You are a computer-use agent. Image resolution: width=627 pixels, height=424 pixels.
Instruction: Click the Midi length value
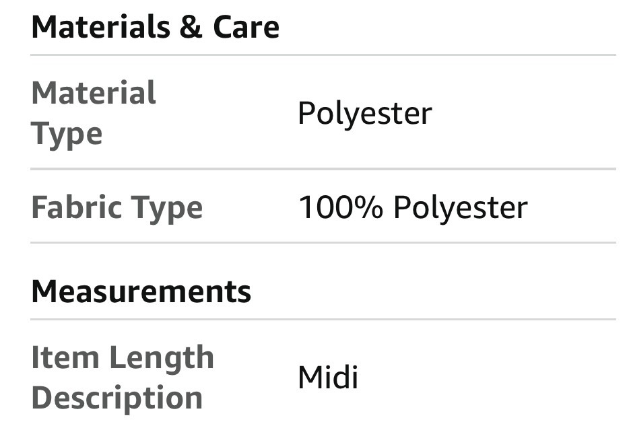pos(327,377)
